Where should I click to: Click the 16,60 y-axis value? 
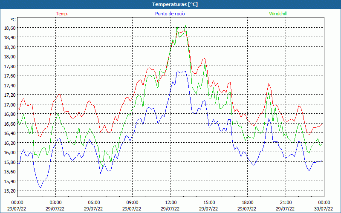click(10, 124)
